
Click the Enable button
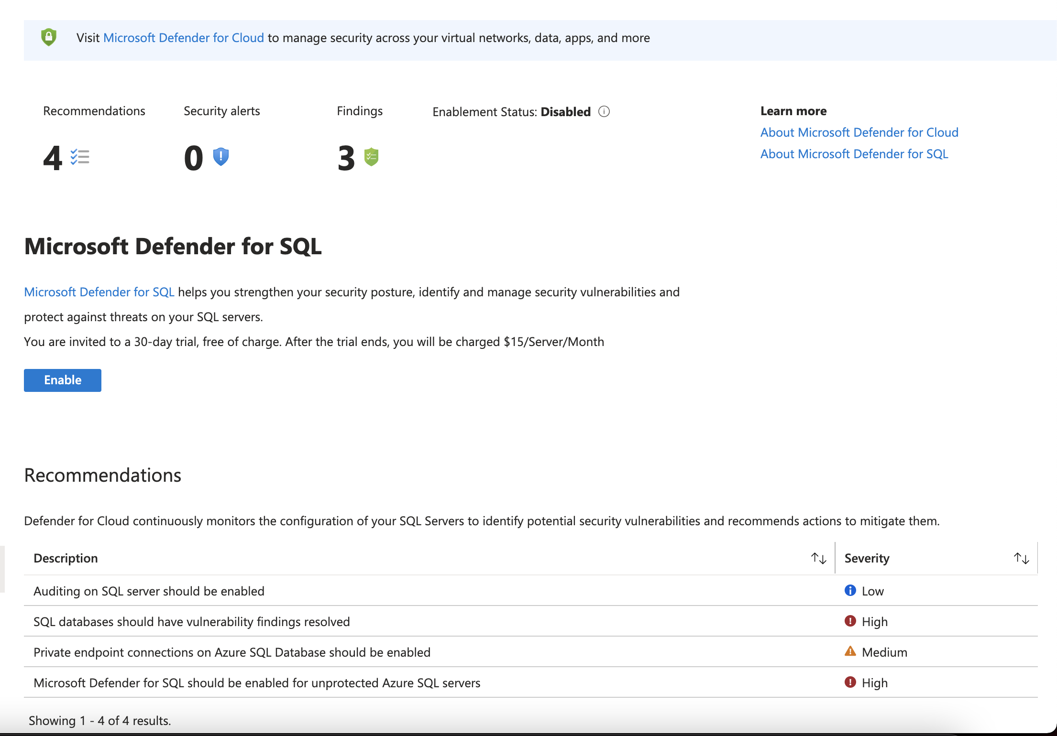[x=63, y=380]
